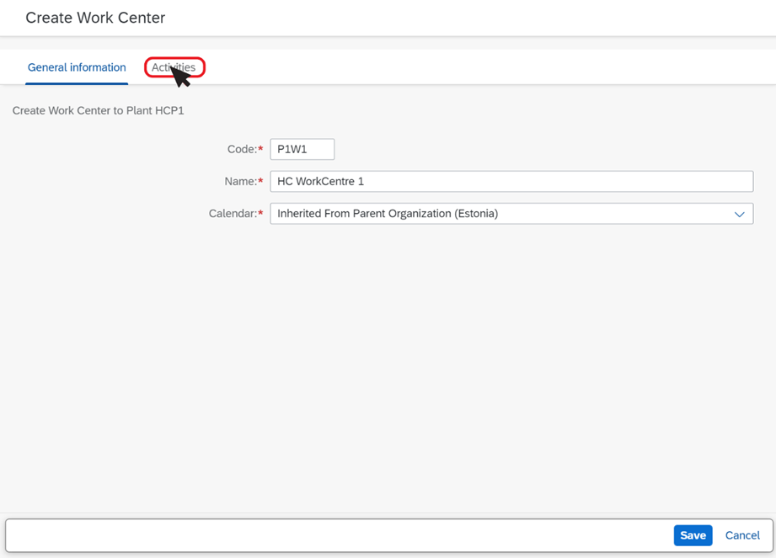Click 'Create Work Center to Plant HCP1' text
776x558 pixels.
click(98, 111)
